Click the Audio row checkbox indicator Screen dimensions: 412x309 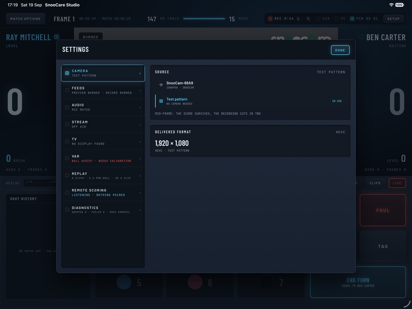coord(67,107)
